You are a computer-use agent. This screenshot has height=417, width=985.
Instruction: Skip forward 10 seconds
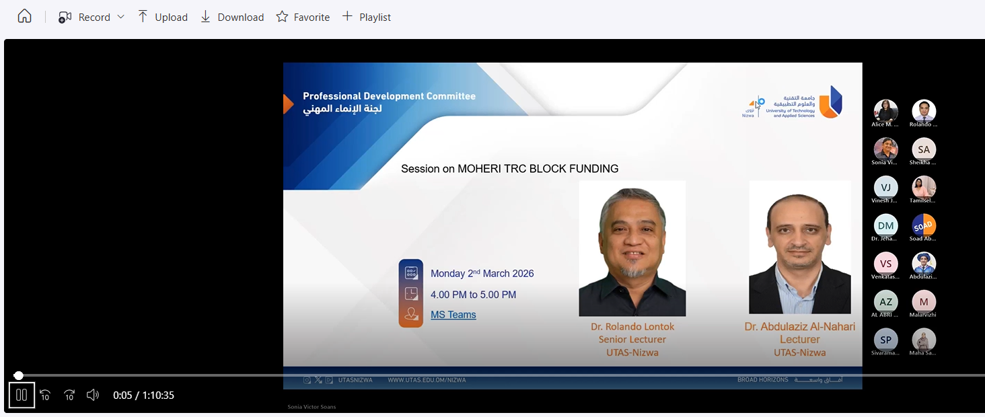[69, 395]
